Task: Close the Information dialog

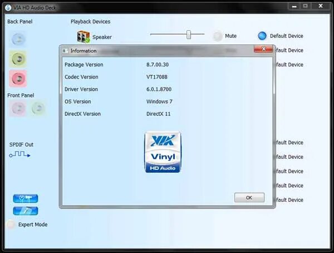Action: (x=263, y=49)
